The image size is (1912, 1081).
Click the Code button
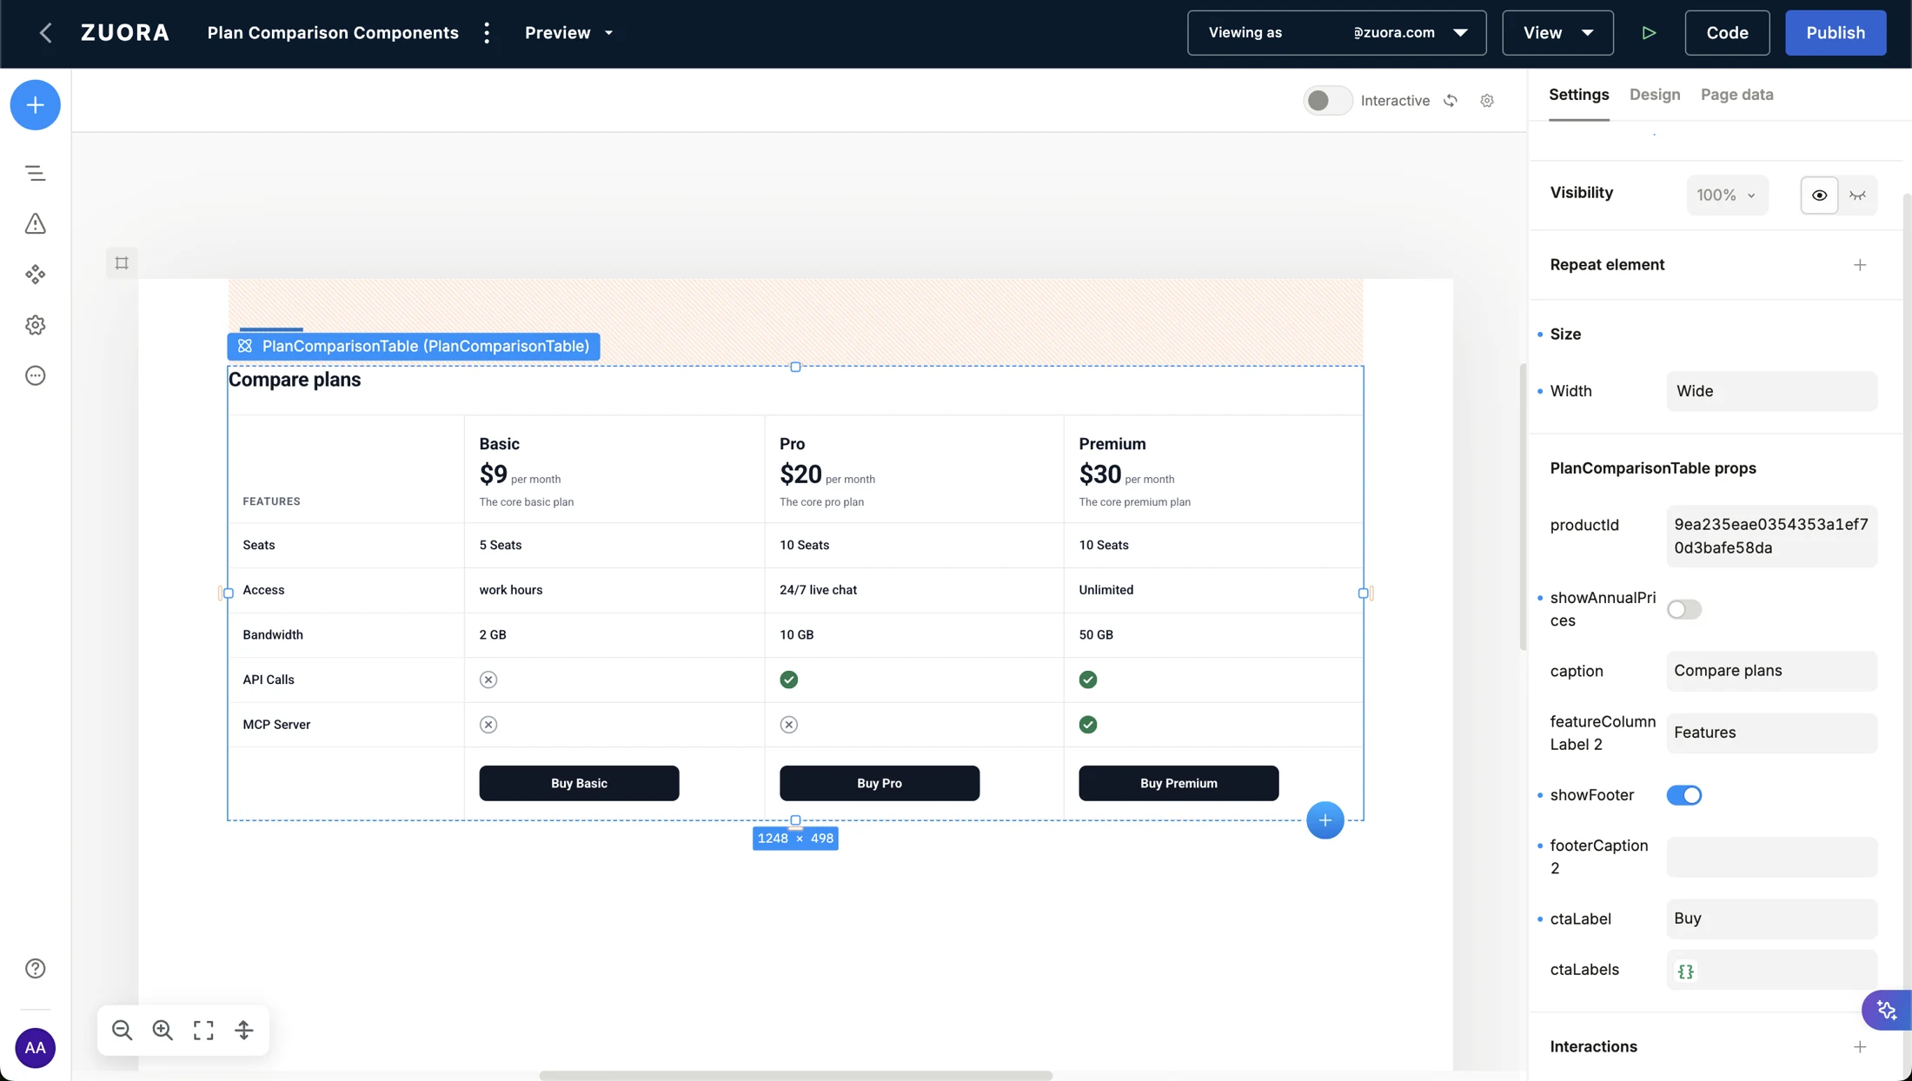click(1727, 33)
